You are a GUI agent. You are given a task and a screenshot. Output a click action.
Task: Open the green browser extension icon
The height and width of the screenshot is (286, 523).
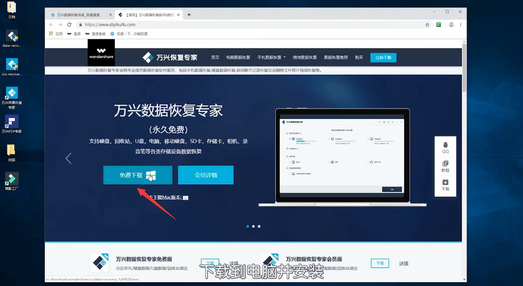(439, 25)
